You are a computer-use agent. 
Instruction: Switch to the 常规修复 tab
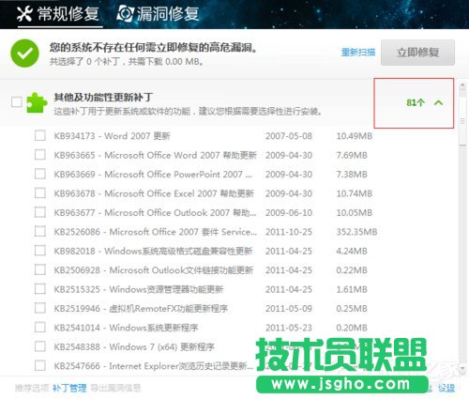[x=58, y=14]
